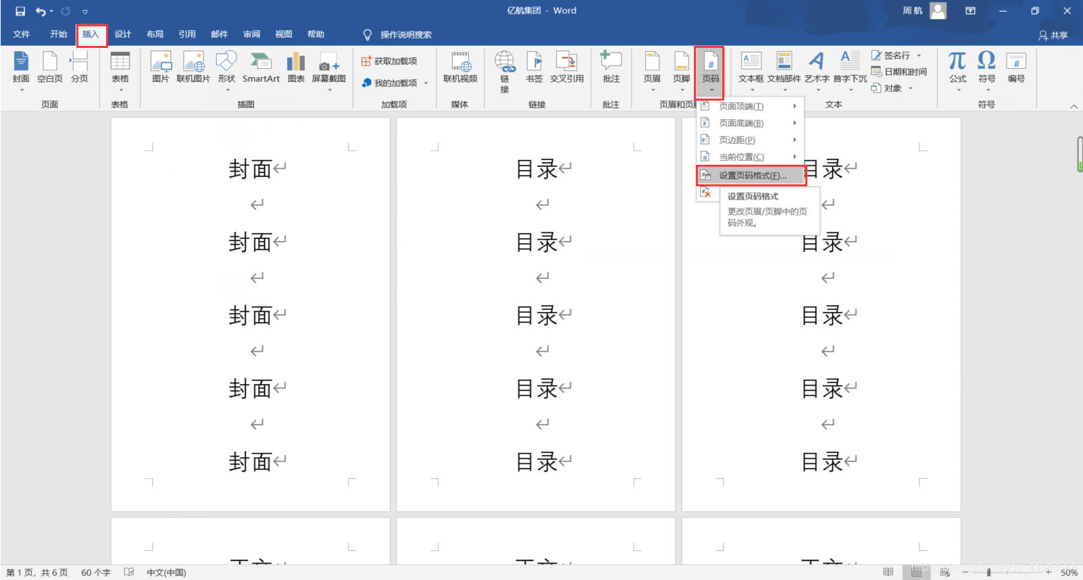Viewport: 1083px width, 580px height.
Task: Switch to the Home (开始) tab
Action: pyautogui.click(x=59, y=34)
